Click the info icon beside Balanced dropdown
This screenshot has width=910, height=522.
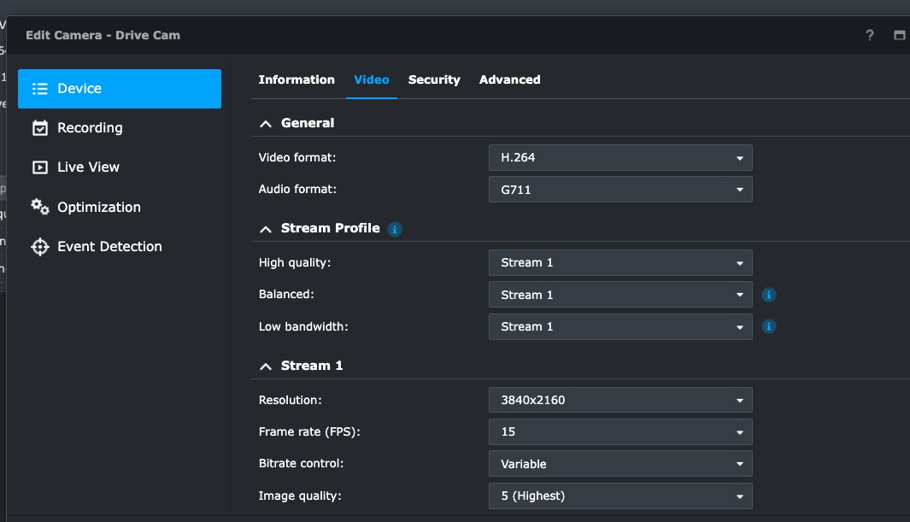[x=768, y=295]
